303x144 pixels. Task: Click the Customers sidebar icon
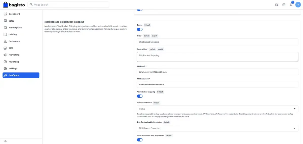[5, 41]
